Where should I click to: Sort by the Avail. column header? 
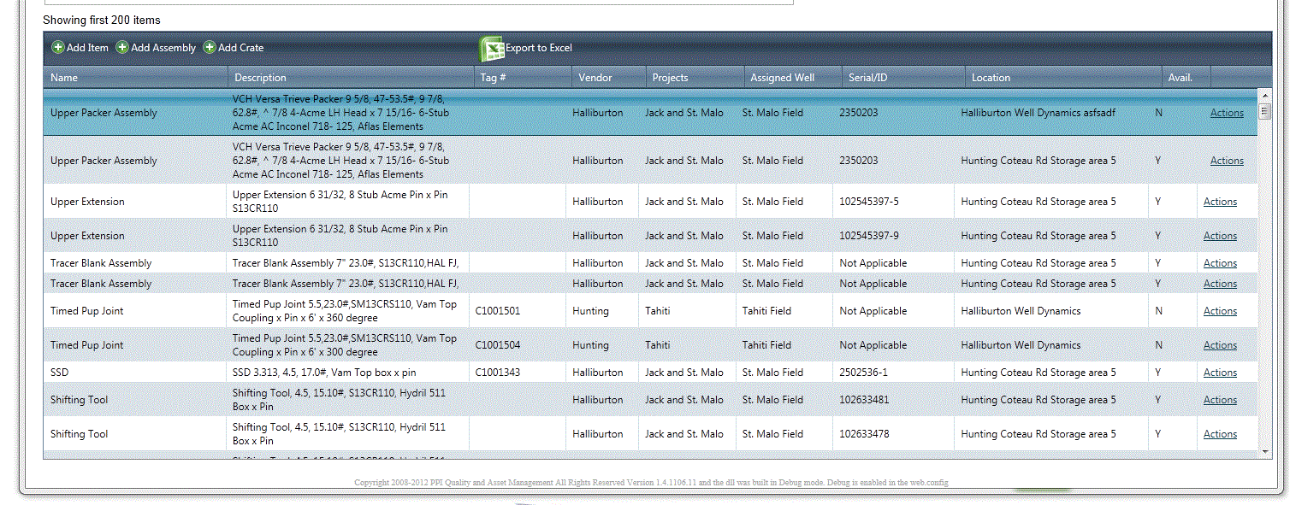(x=1186, y=78)
